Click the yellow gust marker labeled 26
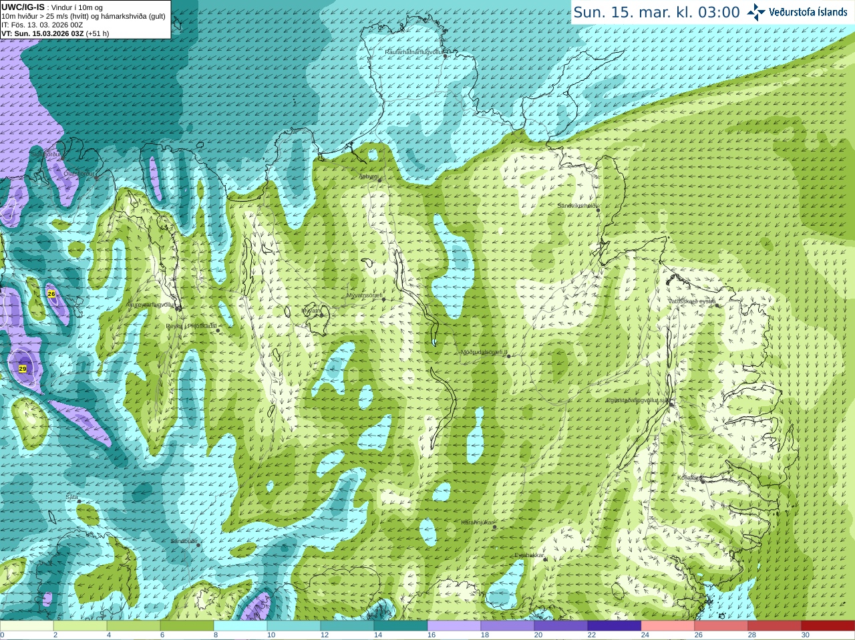The height and width of the screenshot is (640, 855). pos(51,294)
